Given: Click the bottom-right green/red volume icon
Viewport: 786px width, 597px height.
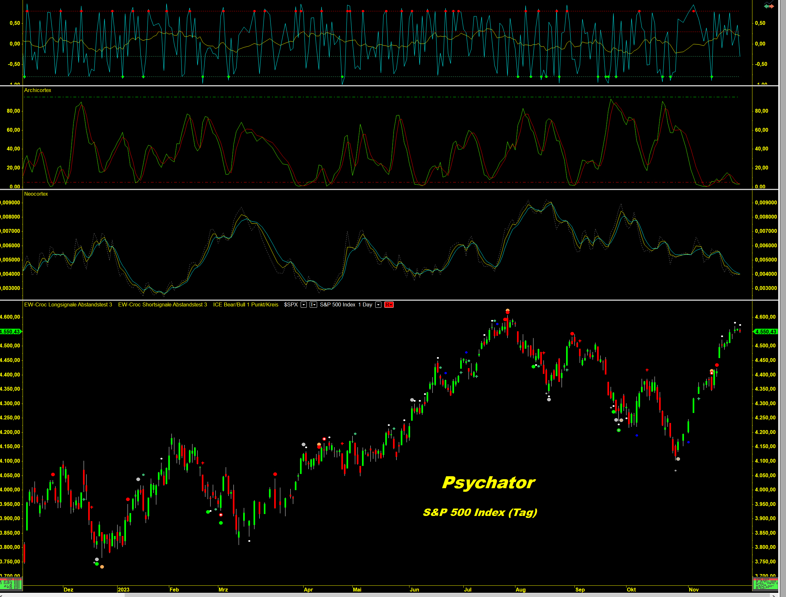Looking at the screenshot, I should click(x=765, y=584).
